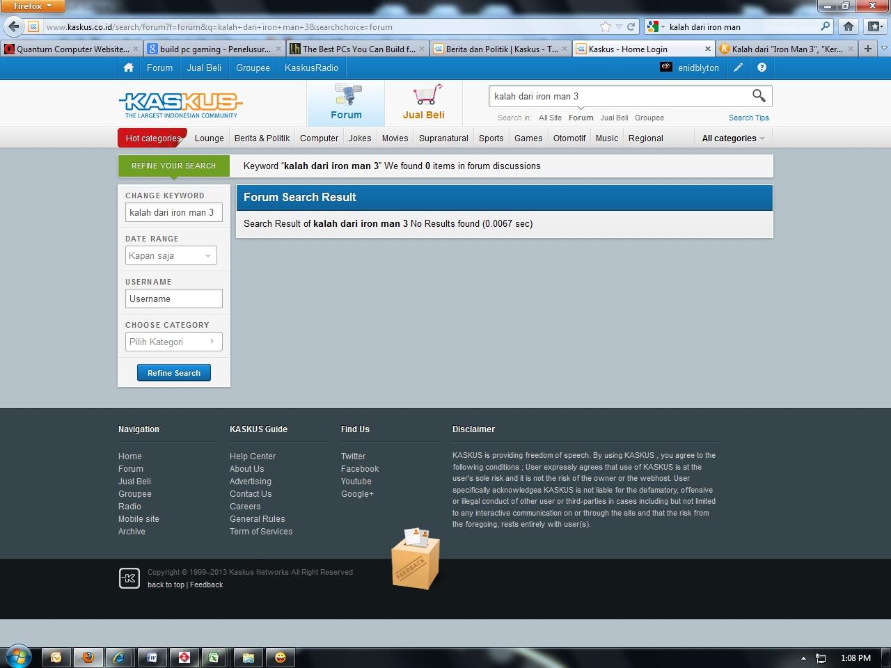The height and width of the screenshot is (668, 891).
Task: Open Date Range Kapan saja dropdown
Action: click(171, 255)
